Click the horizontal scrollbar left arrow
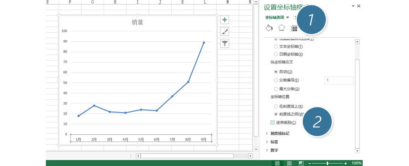409x166 pixels. coord(138,156)
